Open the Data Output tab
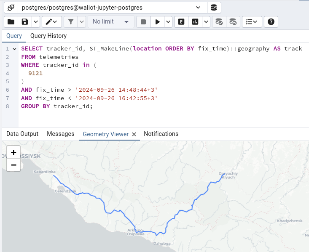The width and height of the screenshot is (309, 252). tap(22, 134)
